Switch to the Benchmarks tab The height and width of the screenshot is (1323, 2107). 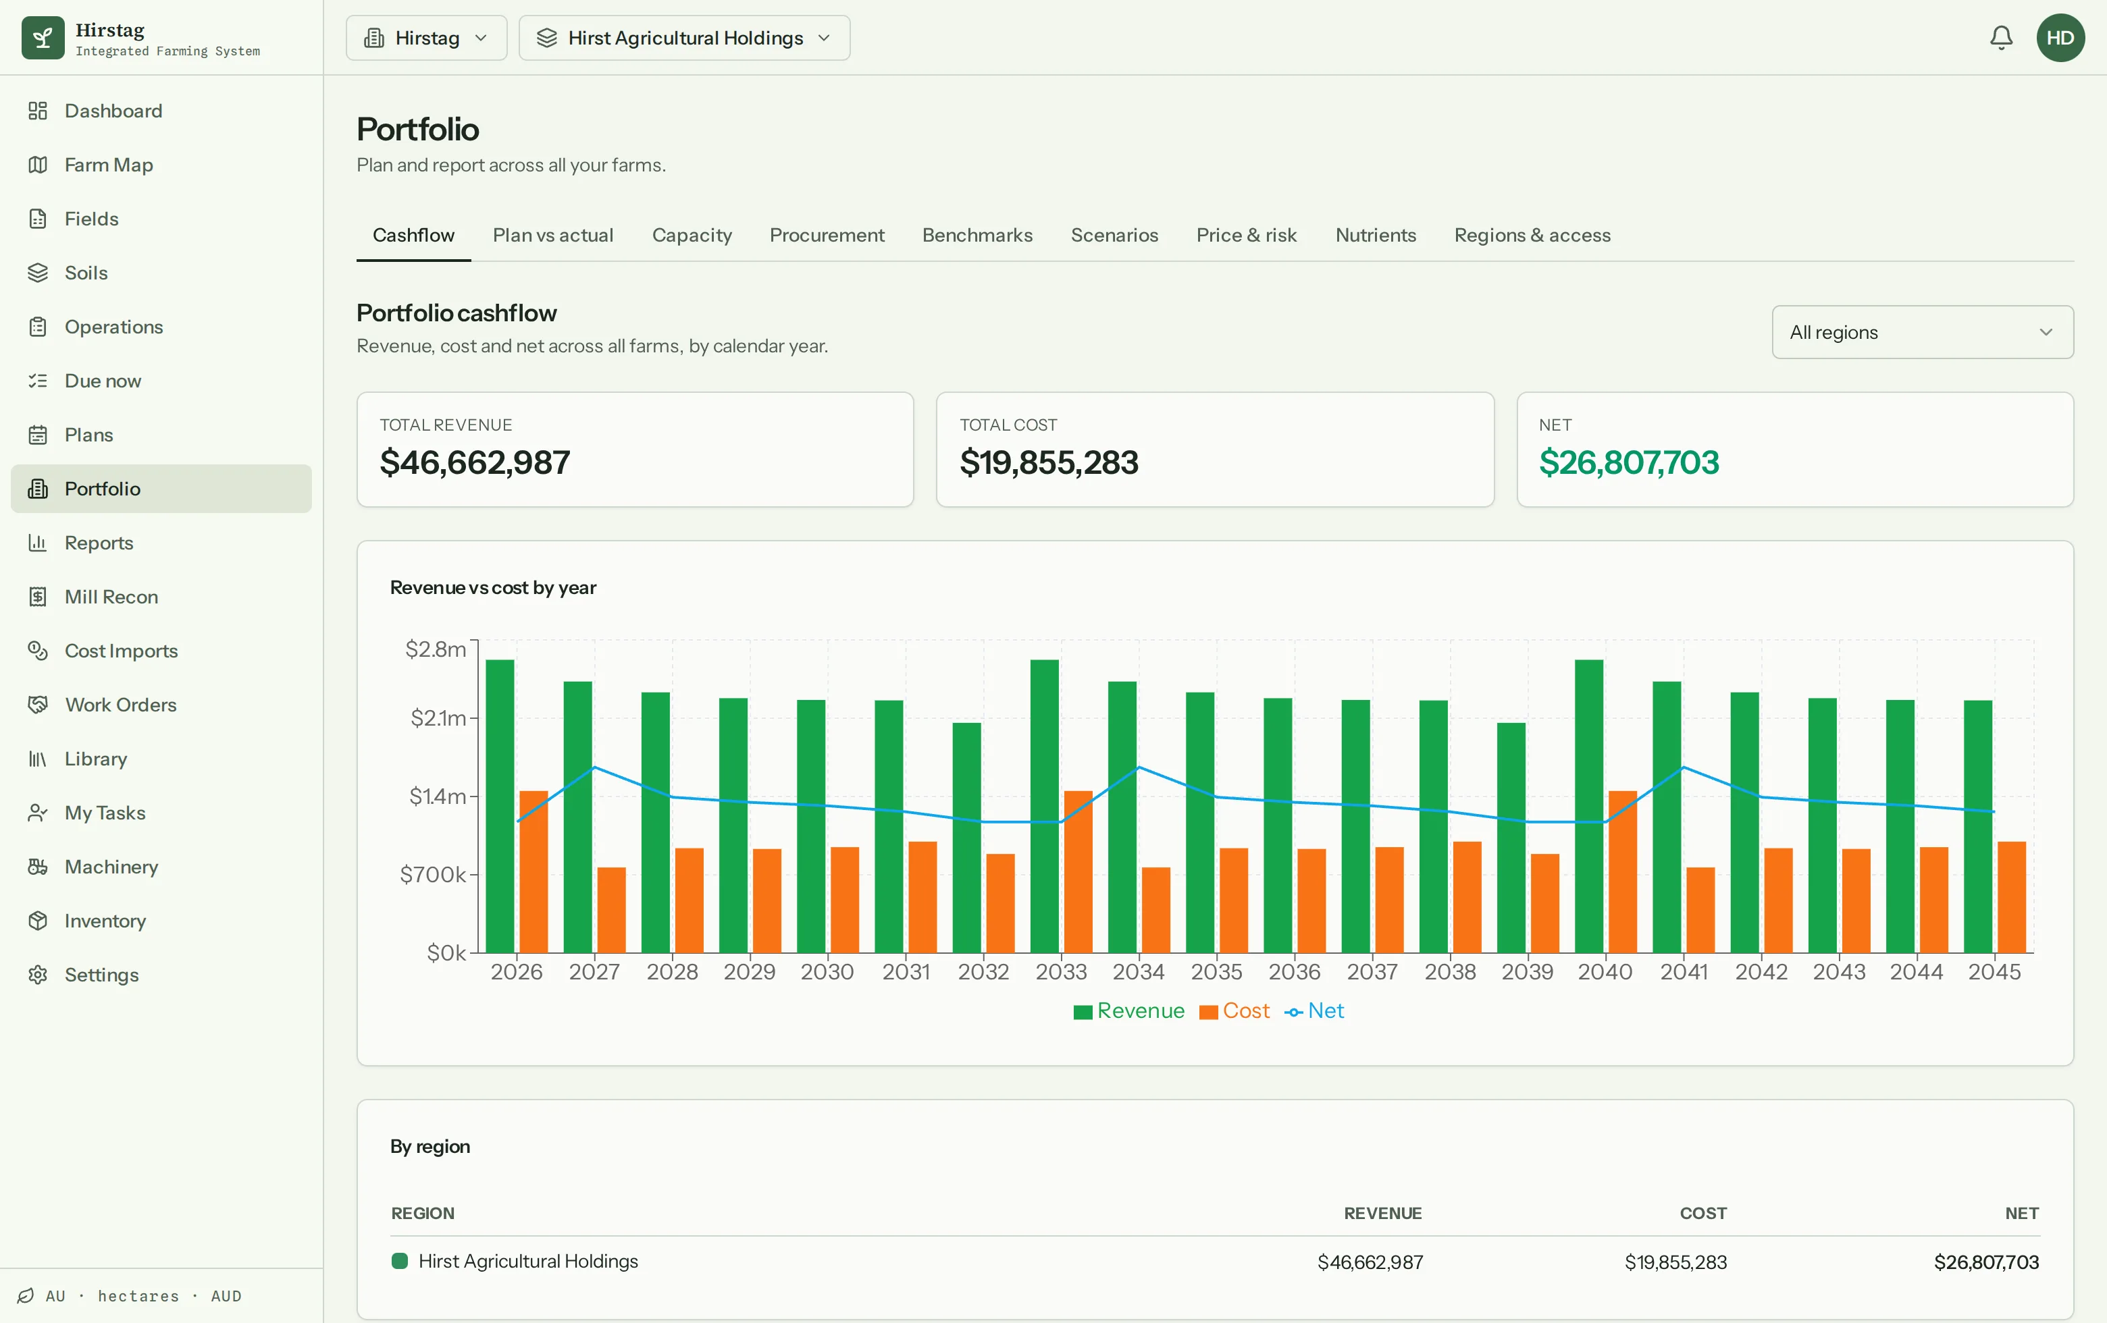pyautogui.click(x=977, y=235)
